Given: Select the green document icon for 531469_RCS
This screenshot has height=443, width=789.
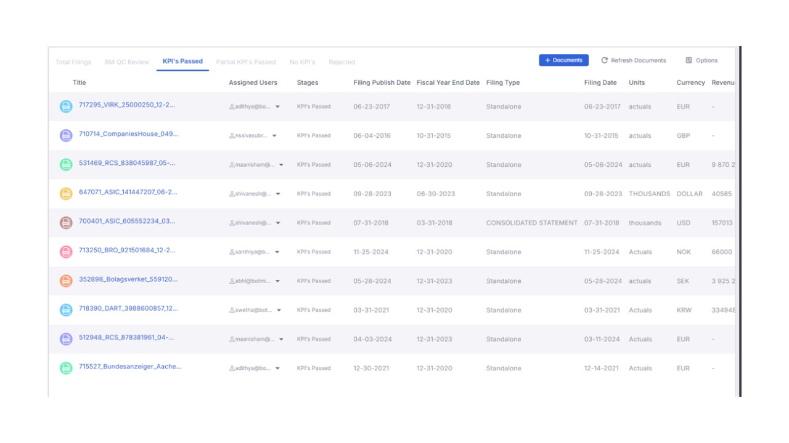Looking at the screenshot, I should (x=66, y=164).
